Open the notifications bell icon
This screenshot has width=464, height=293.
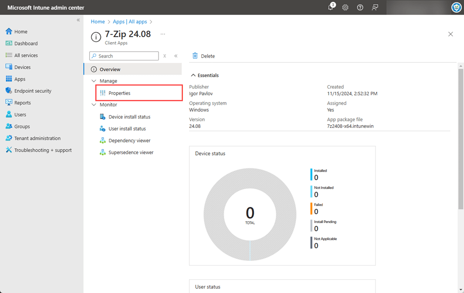331,8
